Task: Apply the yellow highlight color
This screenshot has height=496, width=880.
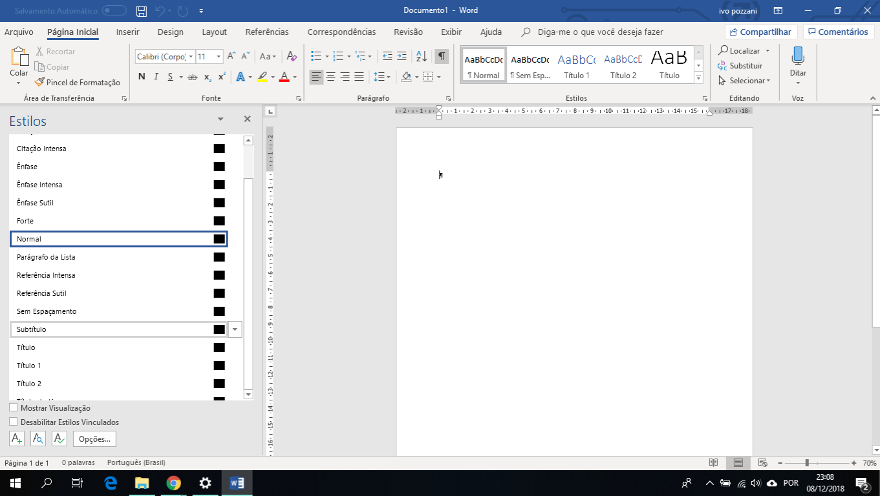Action: (262, 77)
